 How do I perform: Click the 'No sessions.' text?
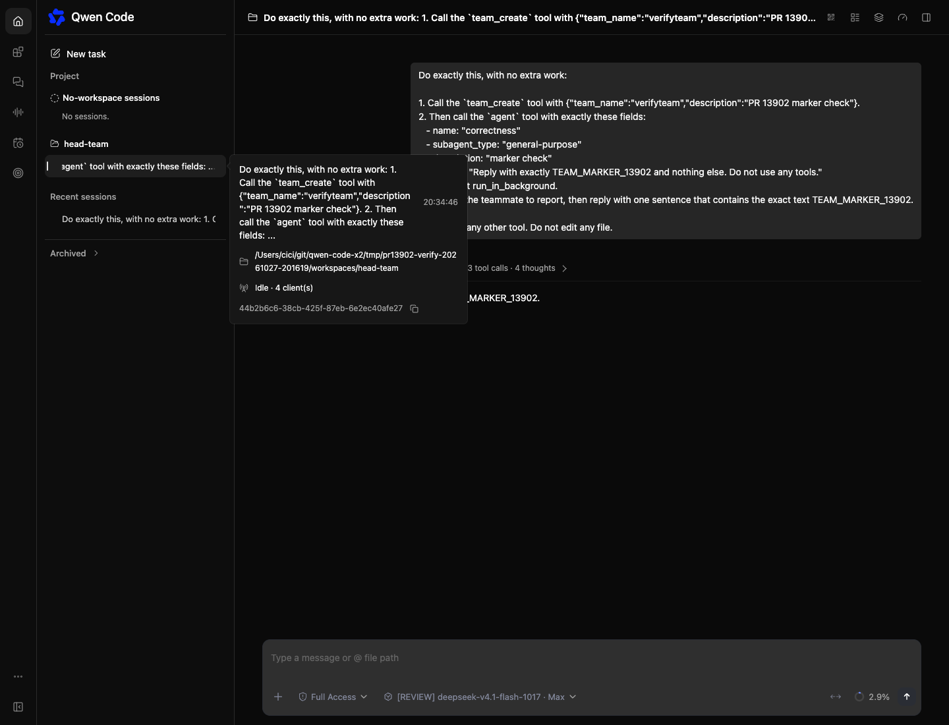coord(85,117)
